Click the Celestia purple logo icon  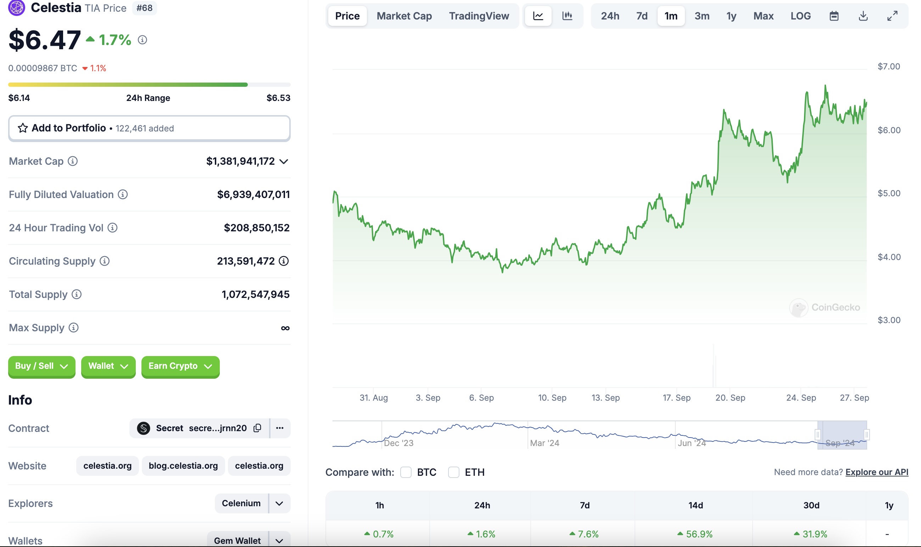(17, 7)
